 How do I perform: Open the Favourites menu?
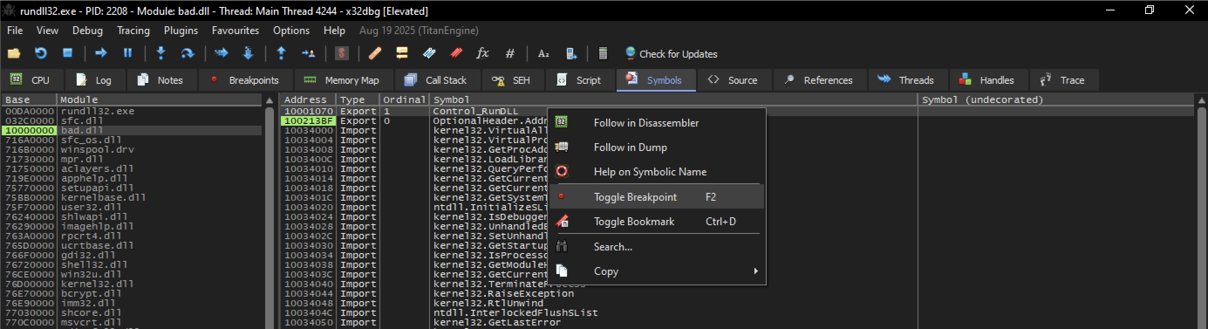click(x=235, y=31)
